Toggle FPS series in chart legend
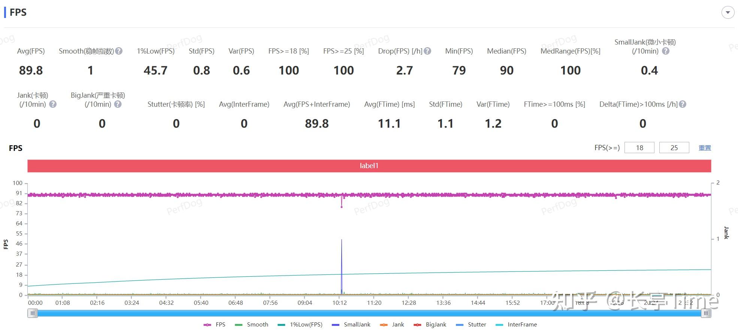 tap(214, 325)
